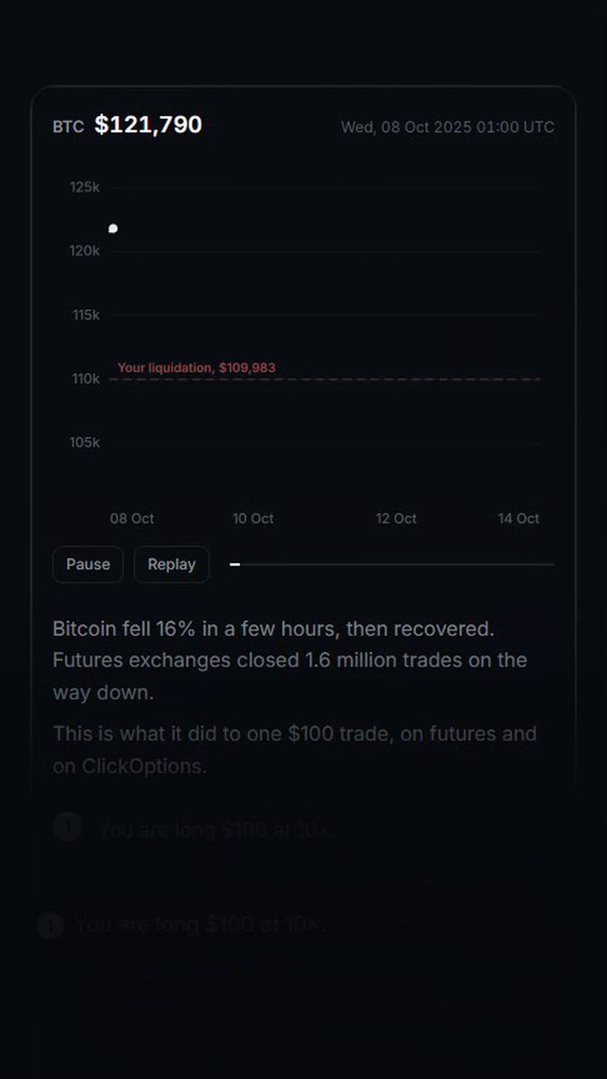Click the 125k axis label
Screen dimensions: 607x1079
click(x=85, y=187)
